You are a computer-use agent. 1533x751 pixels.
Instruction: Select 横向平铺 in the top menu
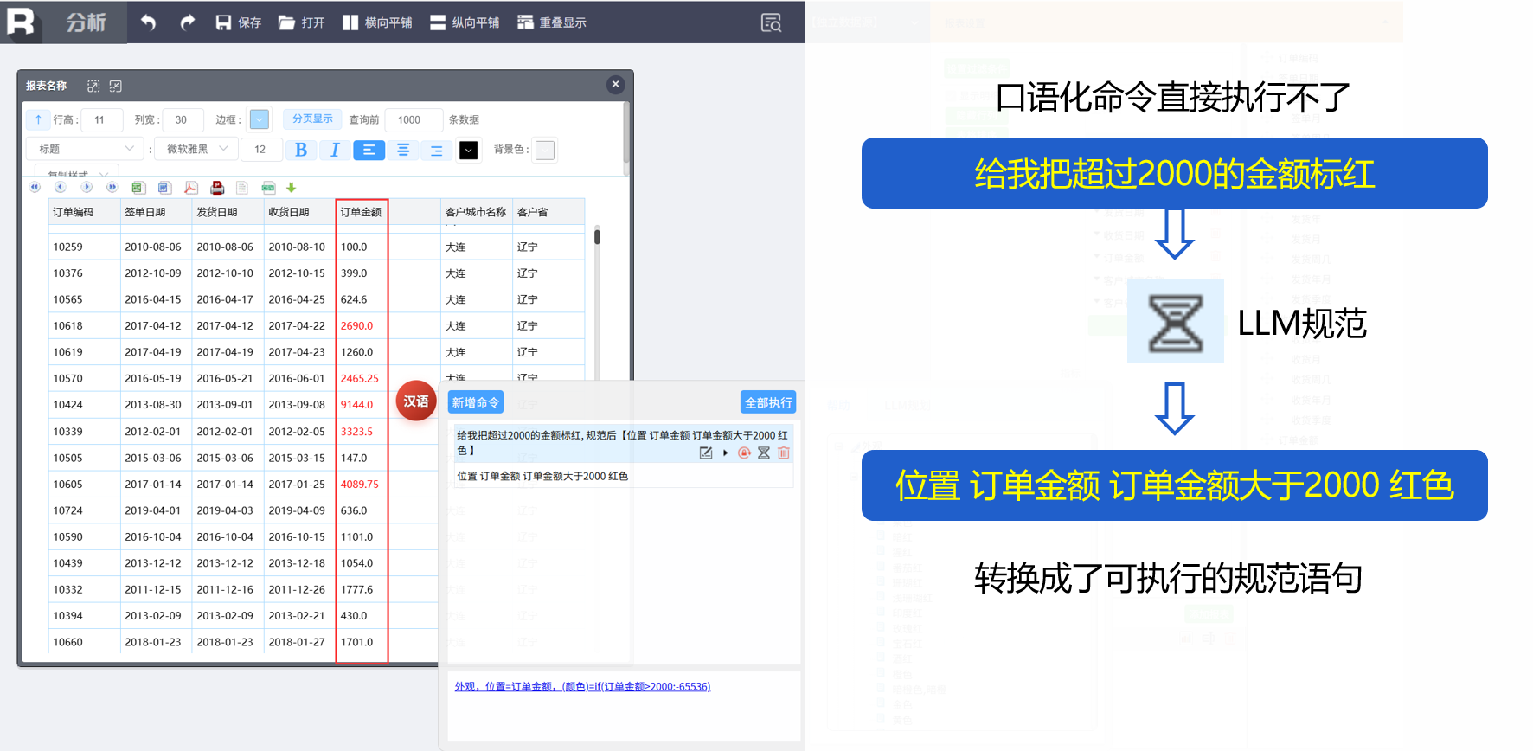point(377,22)
